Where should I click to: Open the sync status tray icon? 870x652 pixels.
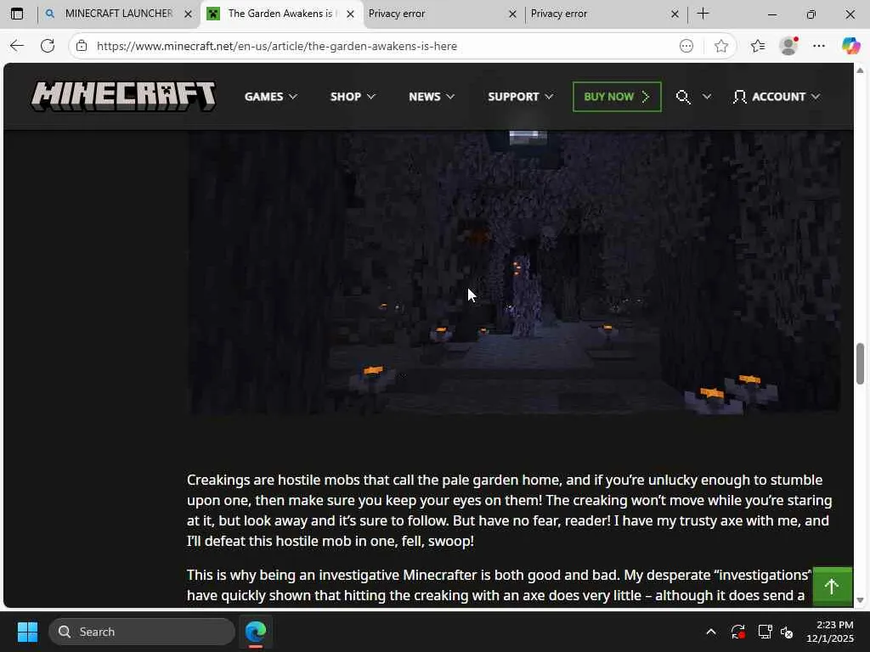pyautogui.click(x=738, y=632)
